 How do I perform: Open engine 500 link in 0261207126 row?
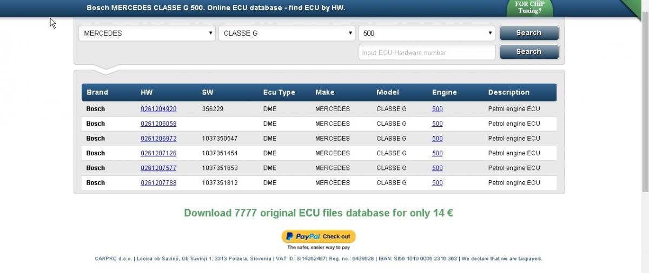437,153
